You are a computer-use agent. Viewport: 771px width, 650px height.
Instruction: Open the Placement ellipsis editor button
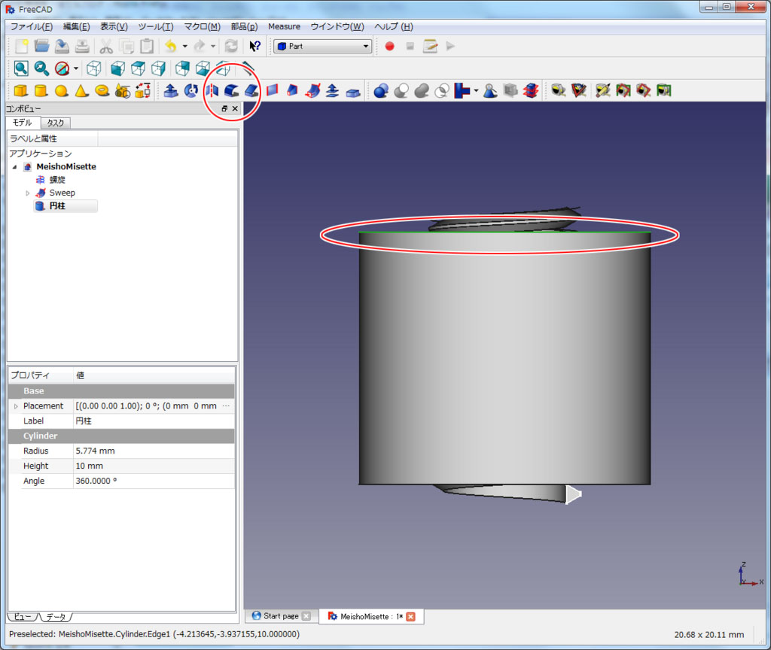pyautogui.click(x=226, y=406)
